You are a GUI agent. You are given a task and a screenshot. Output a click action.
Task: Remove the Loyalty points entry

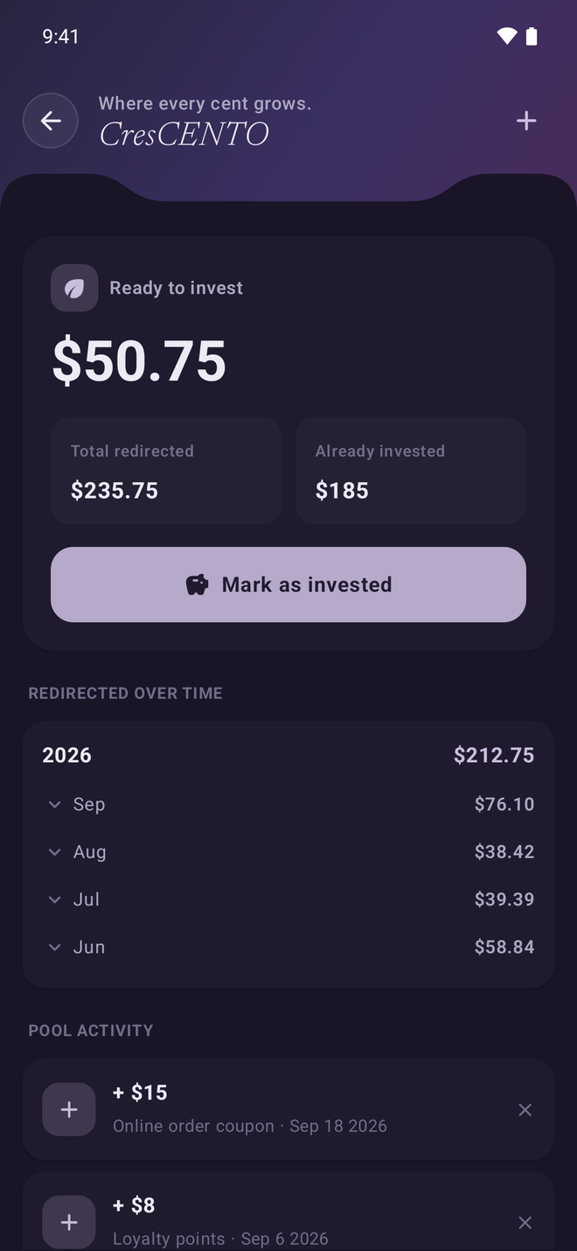pos(525,1222)
